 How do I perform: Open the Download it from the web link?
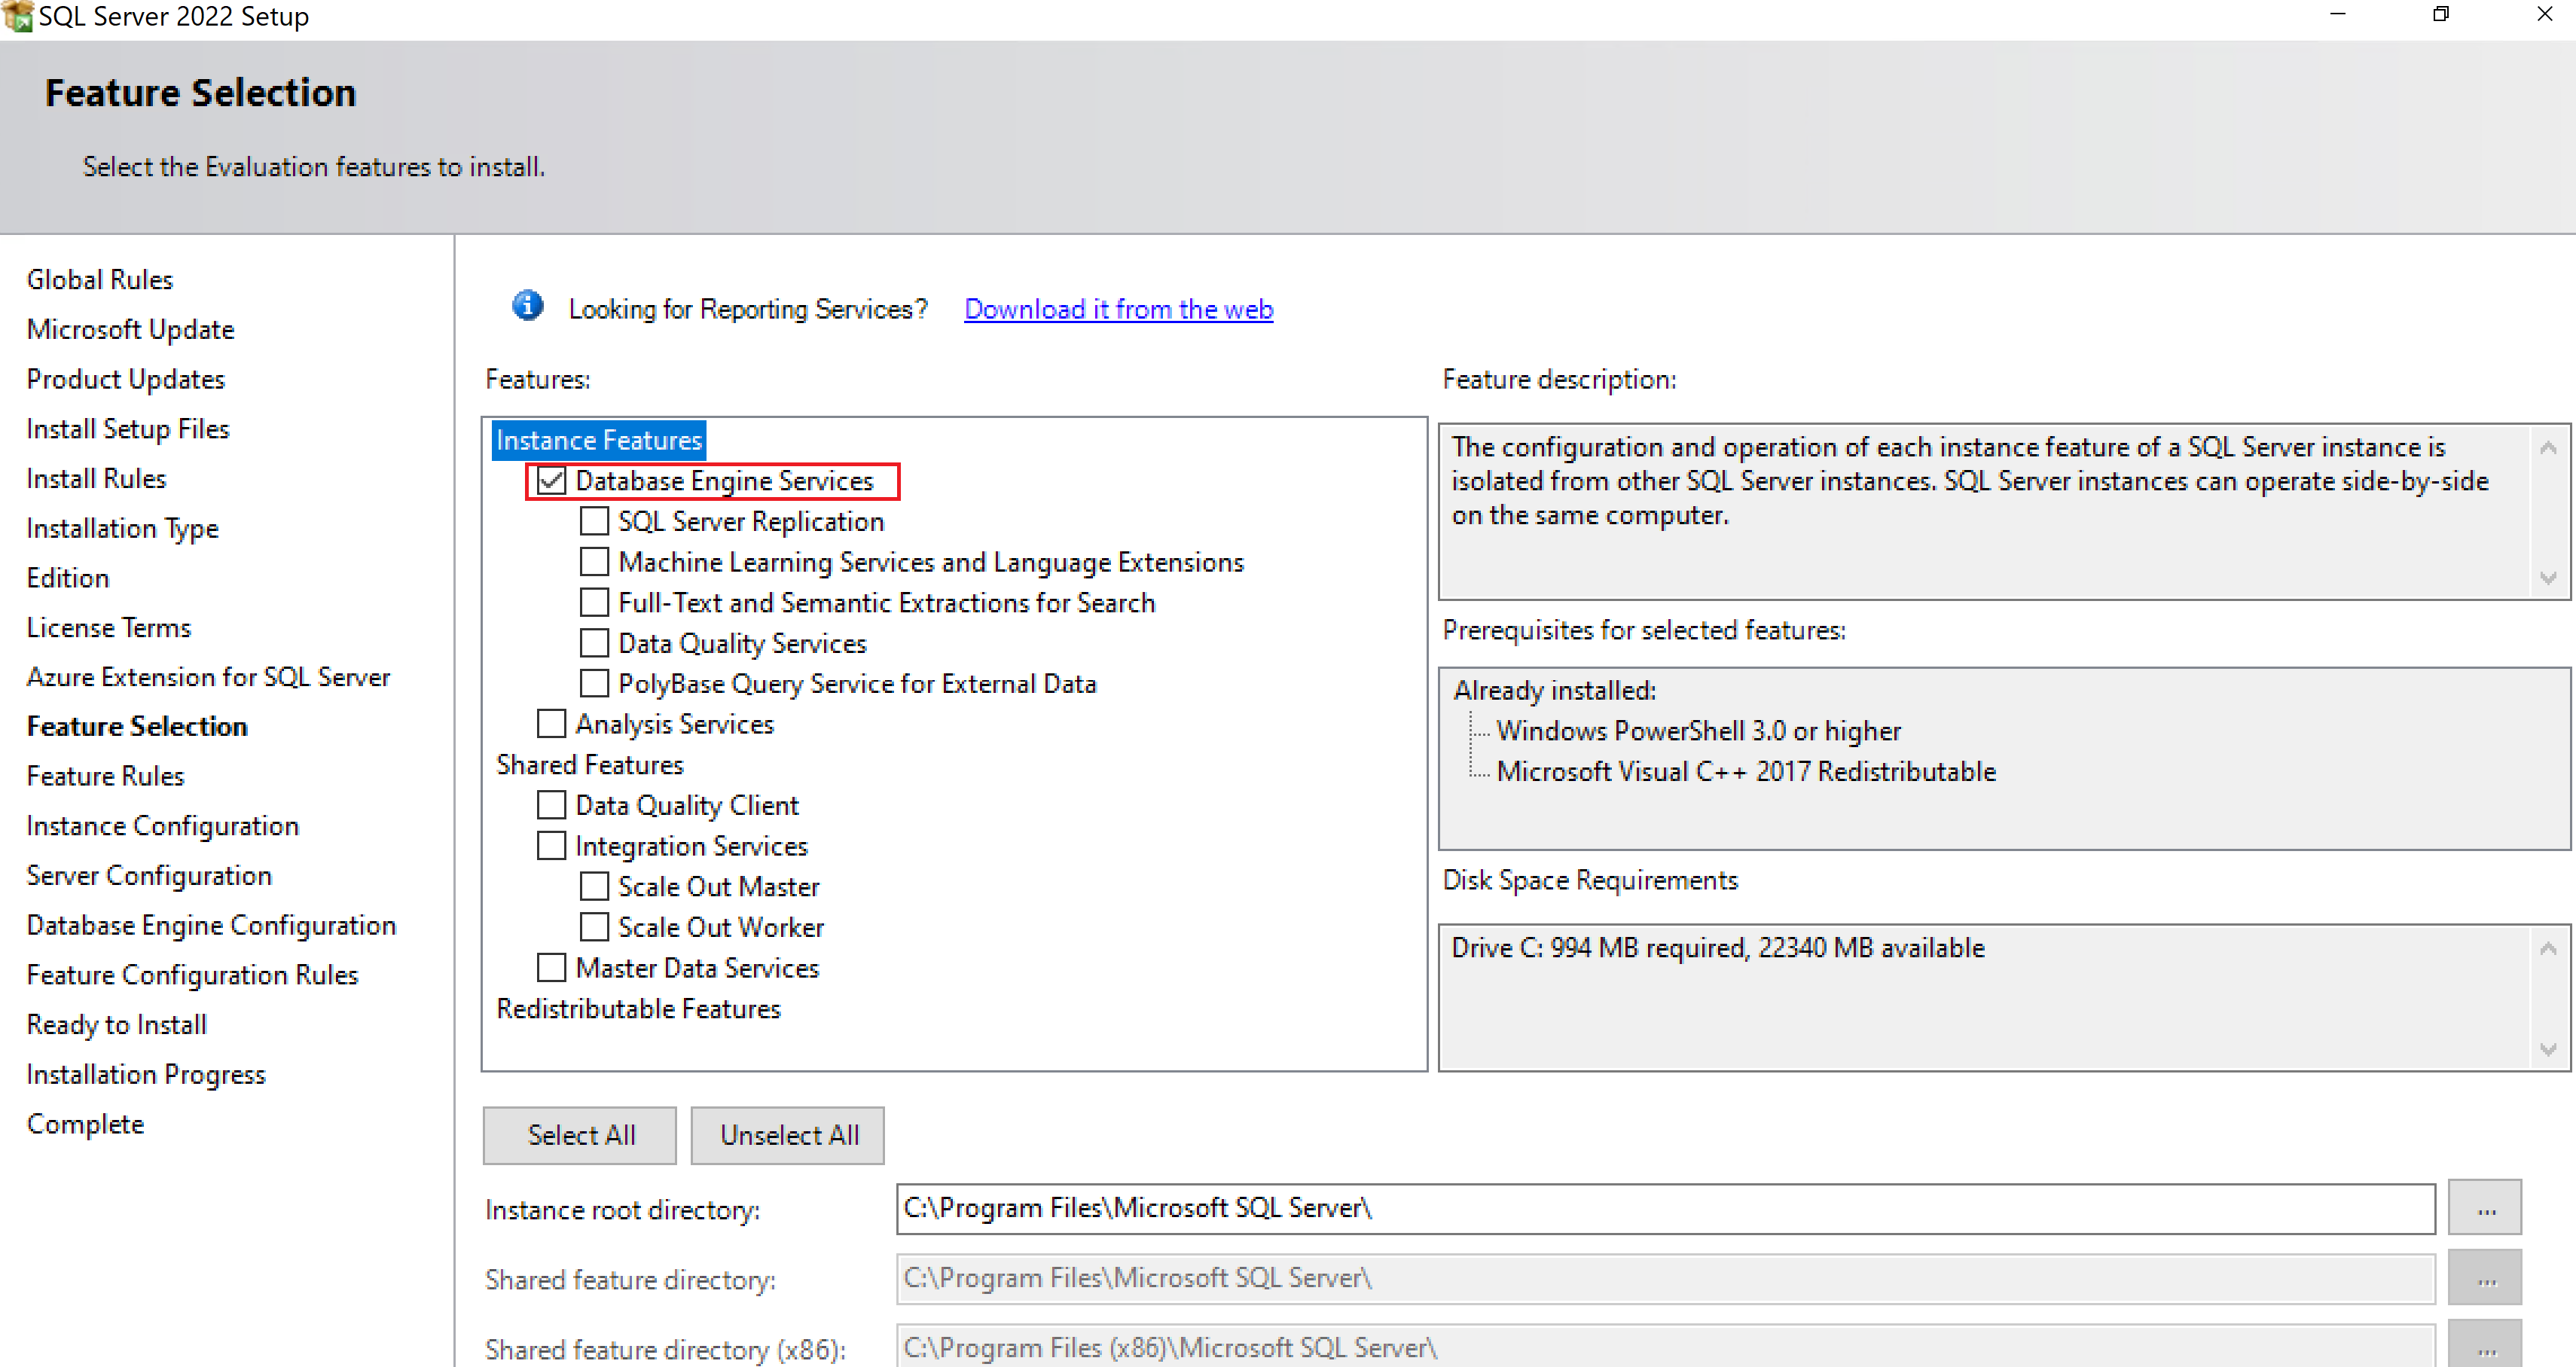coord(1118,309)
